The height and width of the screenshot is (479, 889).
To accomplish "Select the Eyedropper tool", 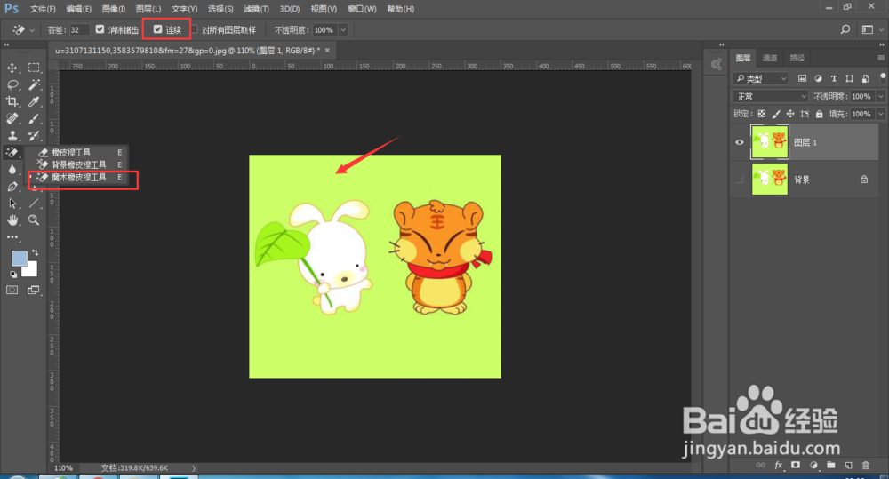I will 34,102.
